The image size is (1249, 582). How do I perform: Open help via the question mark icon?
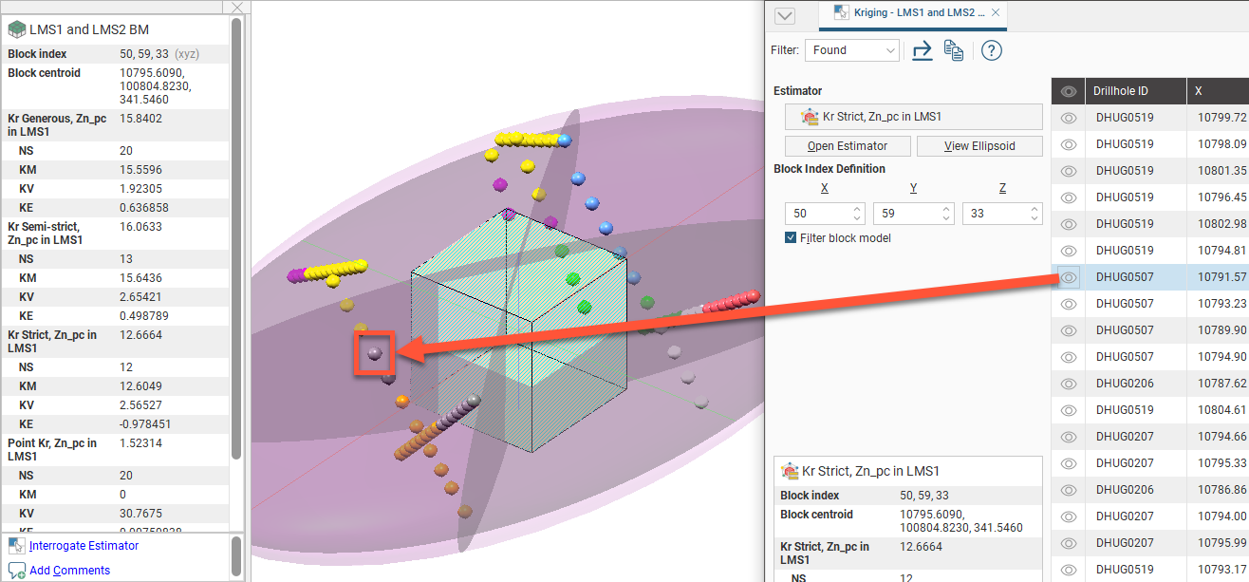point(991,51)
